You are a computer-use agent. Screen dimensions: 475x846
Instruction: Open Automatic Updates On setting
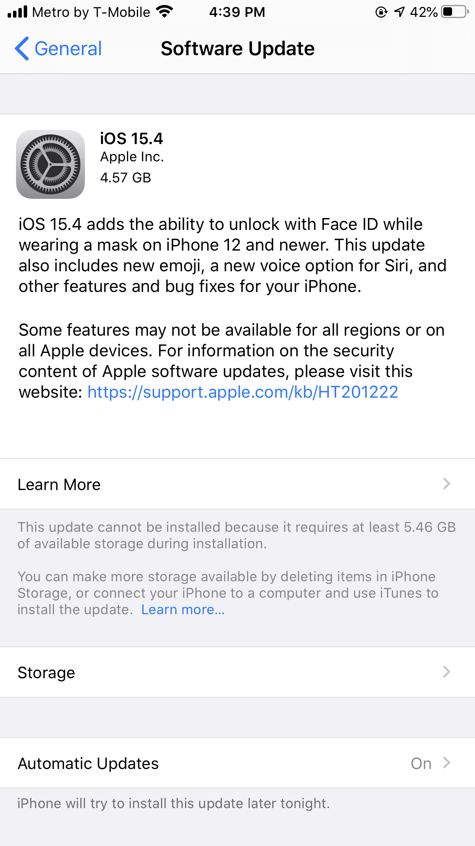(88, 763)
